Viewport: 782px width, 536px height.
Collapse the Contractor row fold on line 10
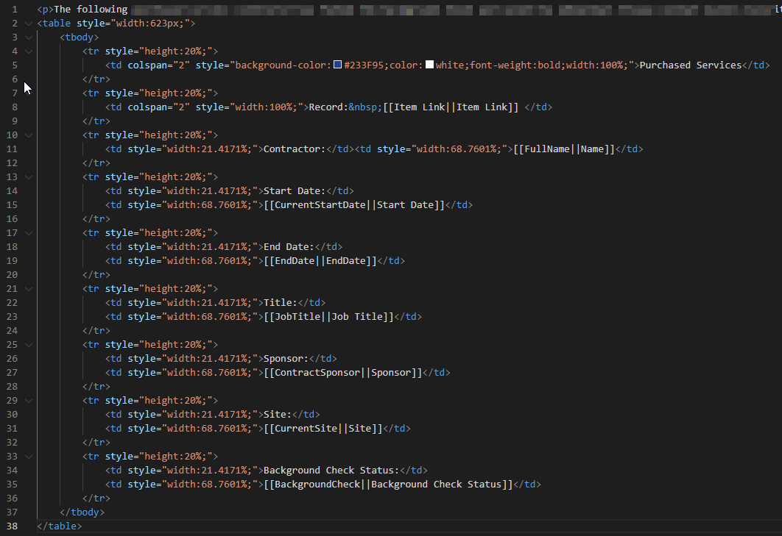pos(29,135)
